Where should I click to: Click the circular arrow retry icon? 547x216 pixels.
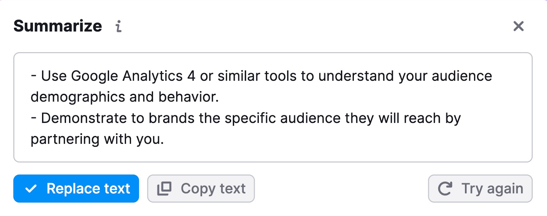pyautogui.click(x=445, y=189)
